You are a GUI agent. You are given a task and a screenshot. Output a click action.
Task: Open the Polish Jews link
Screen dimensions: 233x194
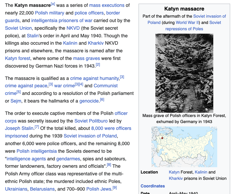click(99, 189)
